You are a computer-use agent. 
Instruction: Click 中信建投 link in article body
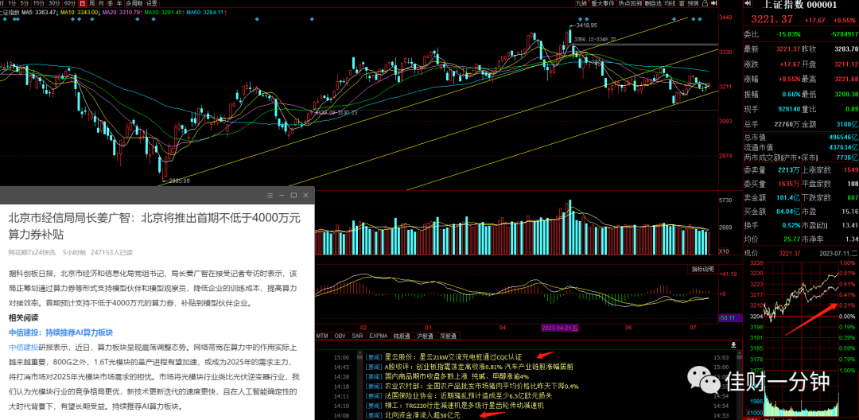(24, 347)
